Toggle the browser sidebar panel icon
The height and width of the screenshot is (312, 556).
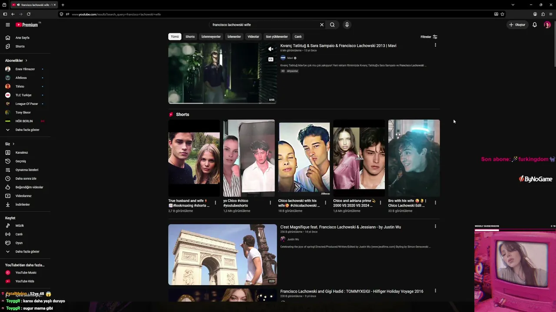pyautogui.click(x=5, y=14)
